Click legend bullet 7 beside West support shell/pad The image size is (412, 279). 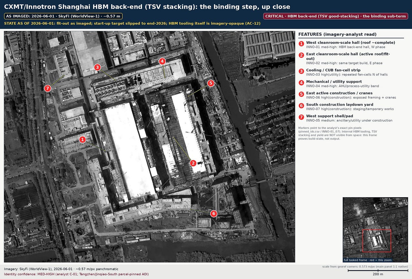point(301,117)
